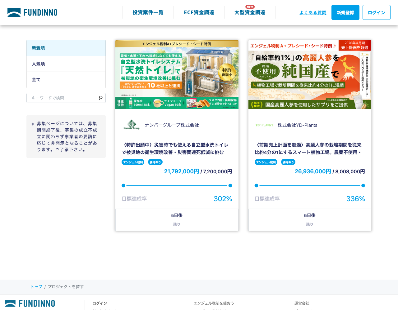Open project title 〈特許出願中〉災害時でも使える自立型水洗トイレ
This screenshot has height=310, width=398.
175,148
